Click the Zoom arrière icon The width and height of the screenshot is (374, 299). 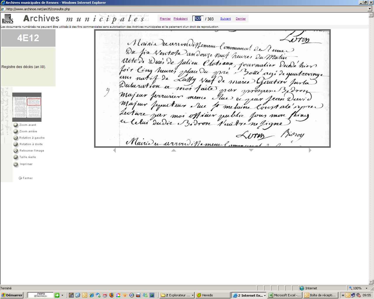coord(16,131)
